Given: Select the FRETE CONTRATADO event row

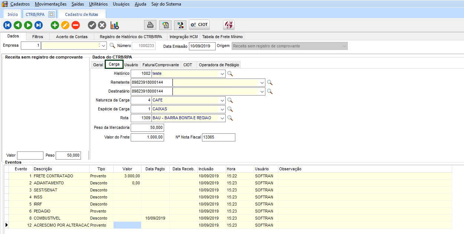Looking at the screenshot, I should click(53, 176).
